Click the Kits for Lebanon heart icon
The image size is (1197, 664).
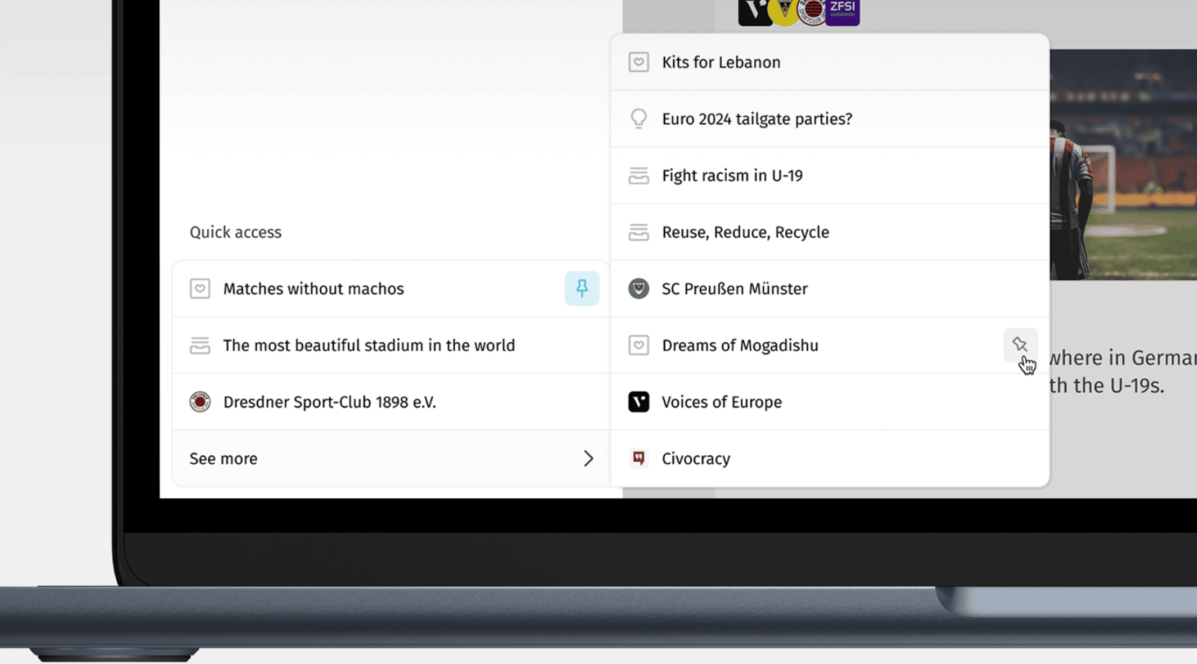(x=638, y=62)
